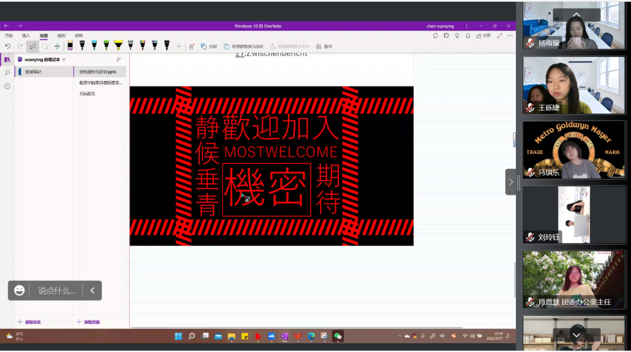Toggle the notebook navigation pane icon
This screenshot has height=352, width=631.
coord(7,60)
